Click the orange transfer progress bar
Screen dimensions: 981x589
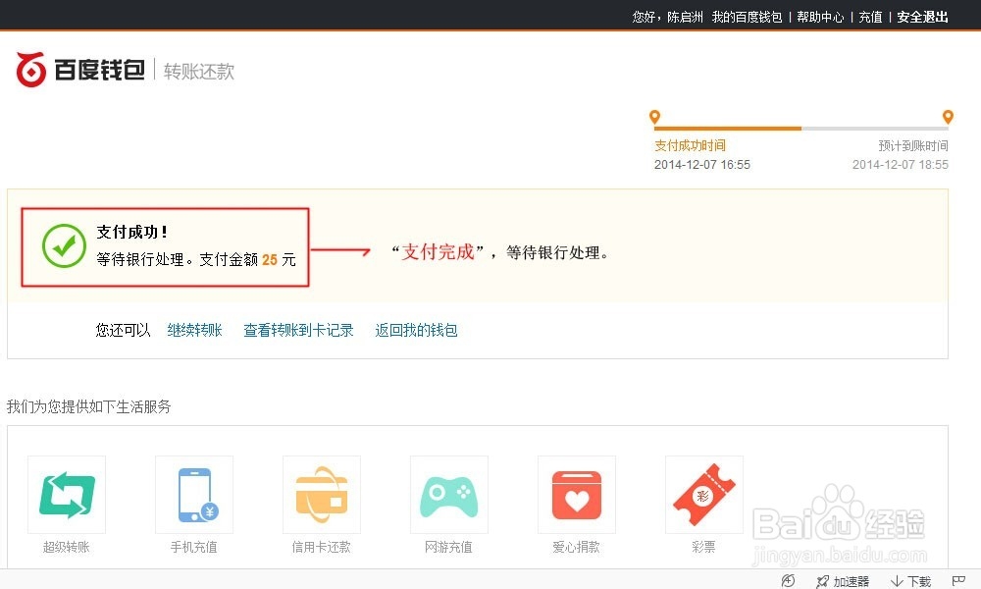click(x=726, y=127)
